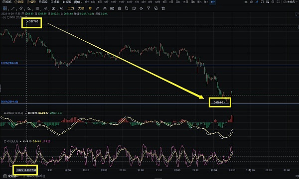Click the filter funnel toolbar icon
This screenshot has width=299, height=179.
click(x=149, y=8)
